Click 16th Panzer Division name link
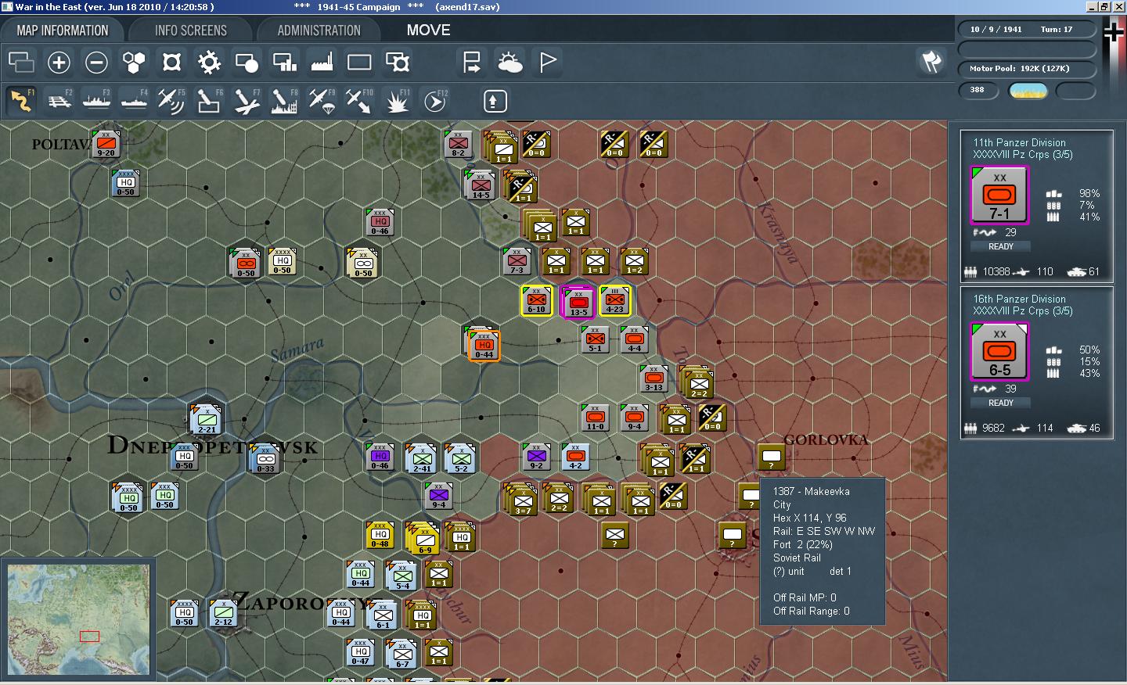Viewport: 1127px width, 685px height. click(x=1019, y=299)
